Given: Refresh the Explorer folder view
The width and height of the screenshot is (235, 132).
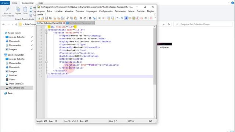Looking at the screenshot, I should click(x=169, y=24).
